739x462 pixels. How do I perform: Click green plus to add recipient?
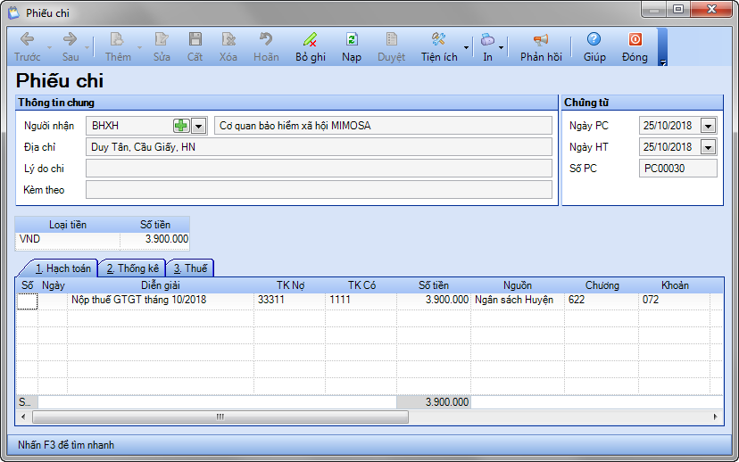(x=181, y=126)
